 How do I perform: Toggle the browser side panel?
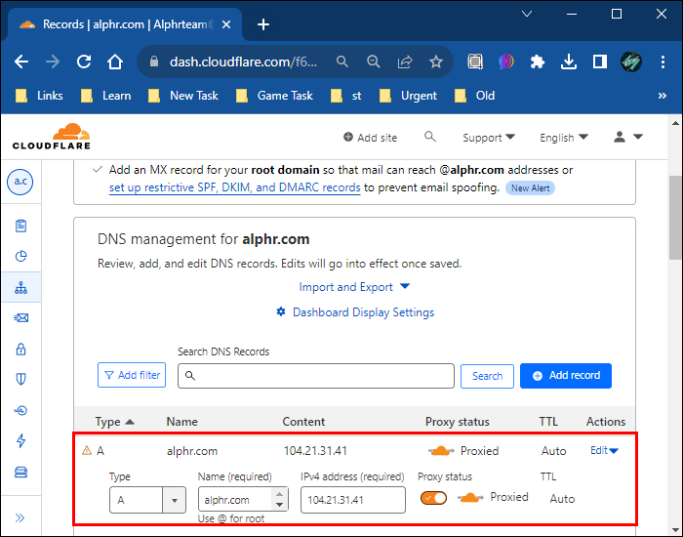[600, 62]
